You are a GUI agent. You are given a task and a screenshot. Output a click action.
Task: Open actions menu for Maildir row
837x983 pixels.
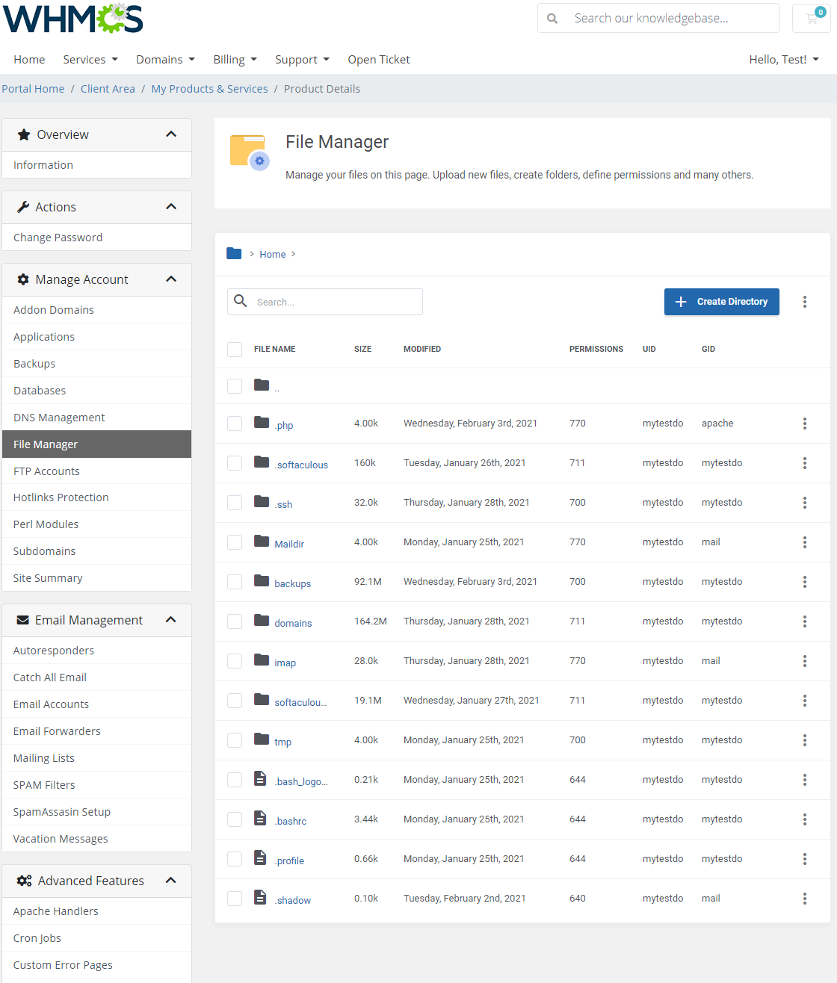(805, 542)
